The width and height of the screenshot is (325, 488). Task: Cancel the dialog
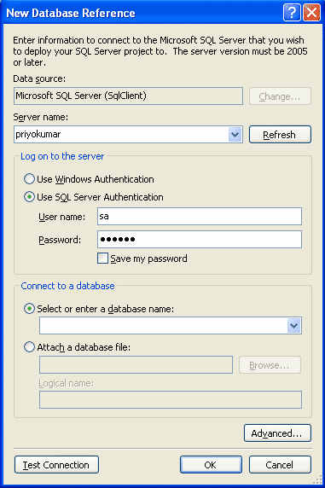point(280,465)
